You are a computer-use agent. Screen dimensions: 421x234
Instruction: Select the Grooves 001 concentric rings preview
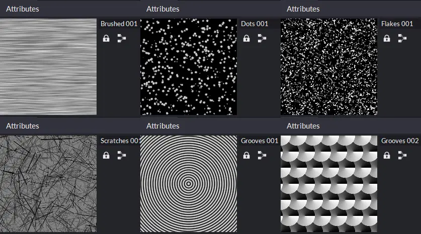click(x=189, y=184)
